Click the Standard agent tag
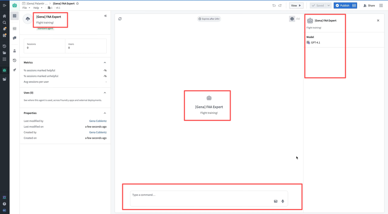 (x=45, y=28)
